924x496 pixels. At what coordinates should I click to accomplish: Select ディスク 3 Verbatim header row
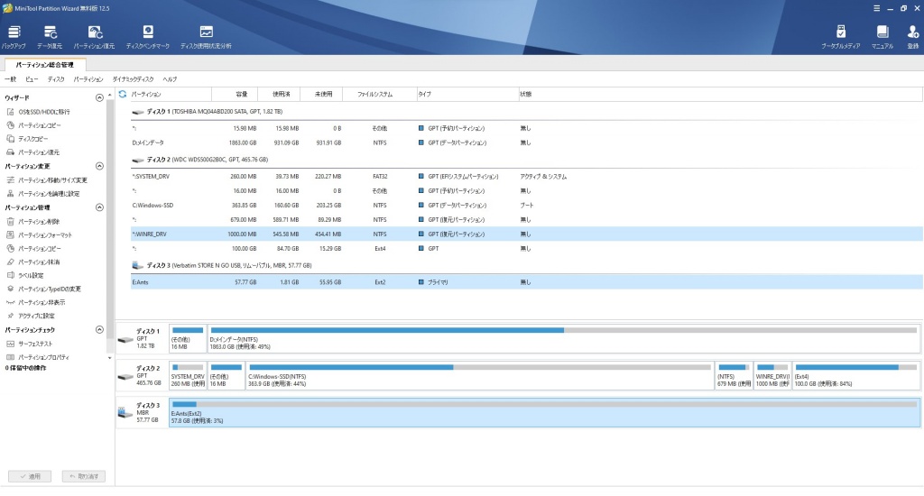pos(526,266)
